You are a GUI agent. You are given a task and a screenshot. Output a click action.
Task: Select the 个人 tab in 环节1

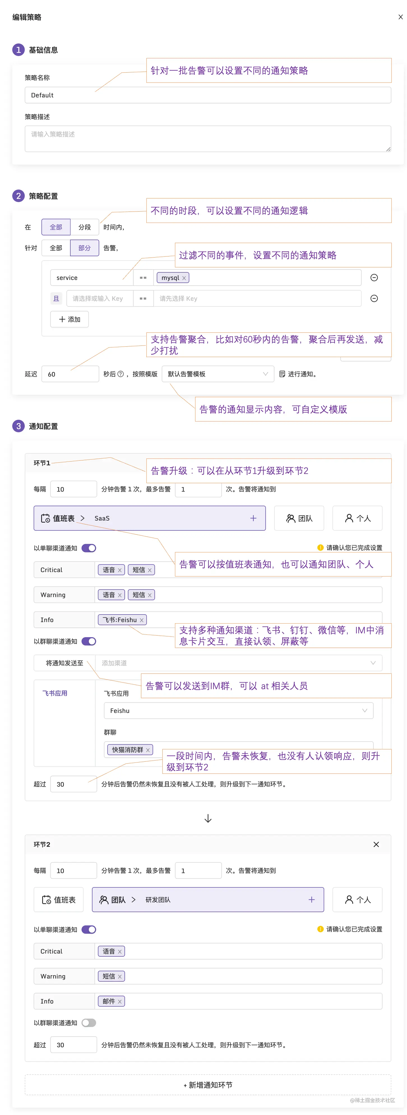click(357, 518)
